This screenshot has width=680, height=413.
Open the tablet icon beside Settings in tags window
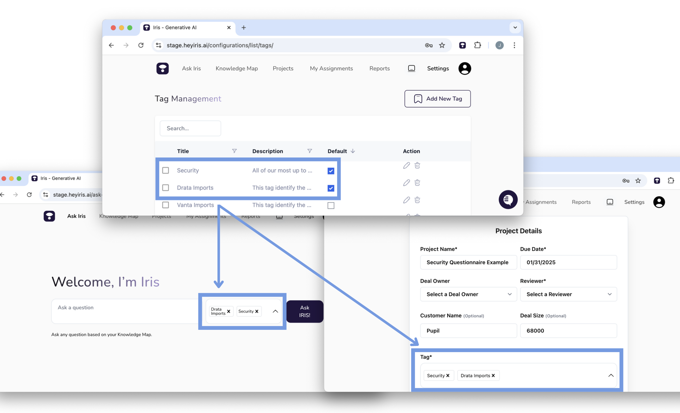[x=412, y=68]
